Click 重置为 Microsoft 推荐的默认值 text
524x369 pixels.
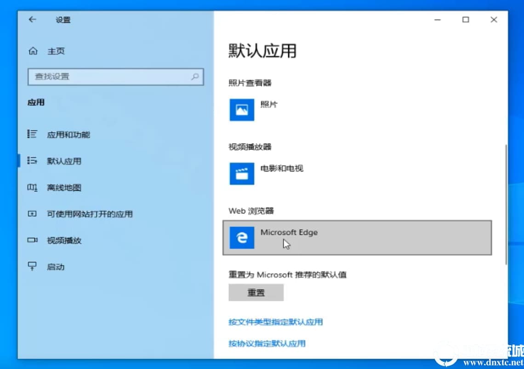287,274
